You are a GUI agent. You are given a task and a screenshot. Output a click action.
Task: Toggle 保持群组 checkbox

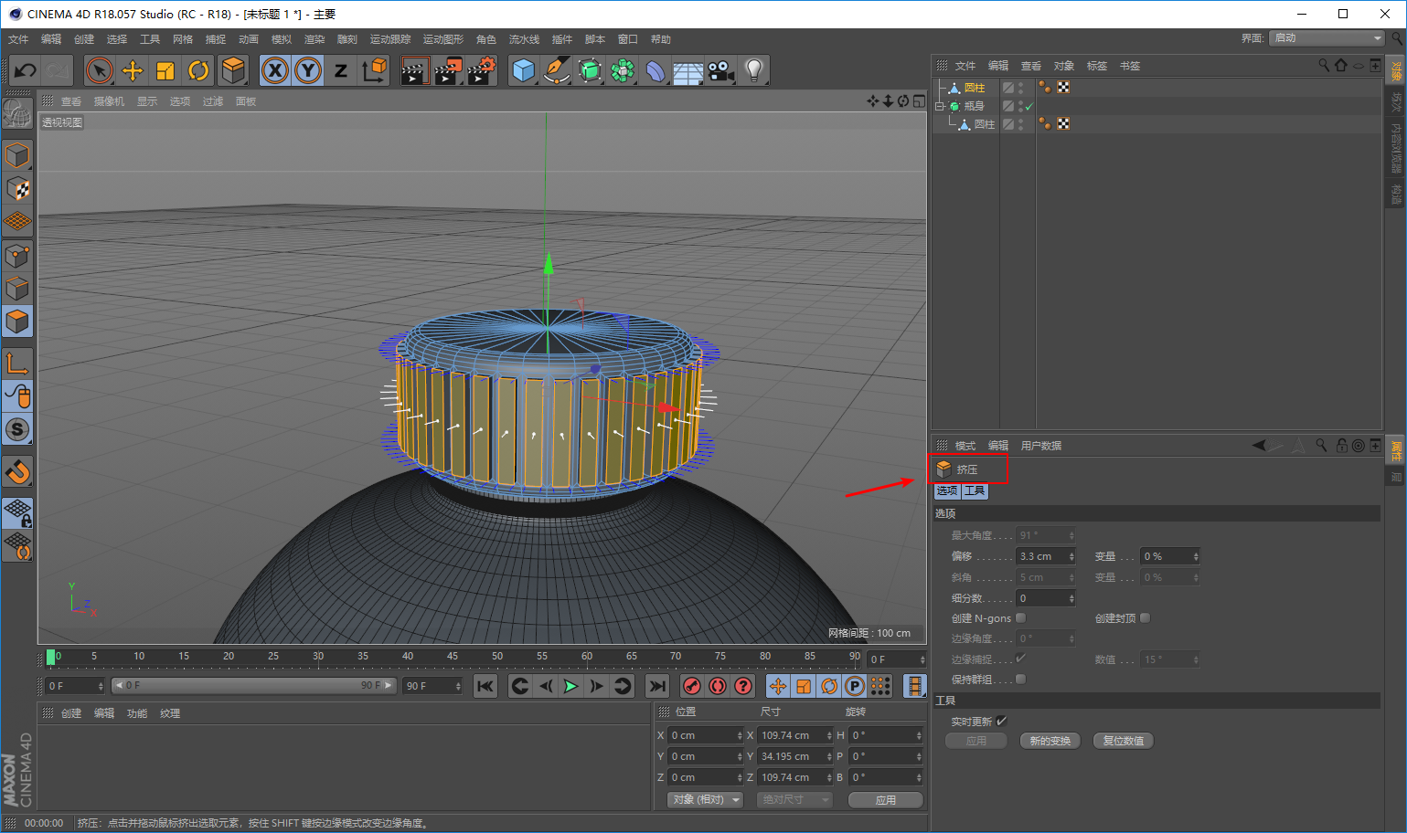[1021, 680]
